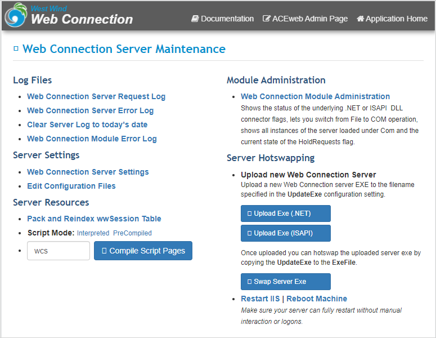Set Script Mode to PreCompiled
Viewport: 436px width, 338px height.
132,233
